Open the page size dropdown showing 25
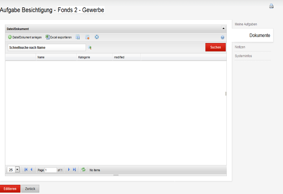Image resolution: width=283 pixels, height=194 pixels. coord(17,170)
